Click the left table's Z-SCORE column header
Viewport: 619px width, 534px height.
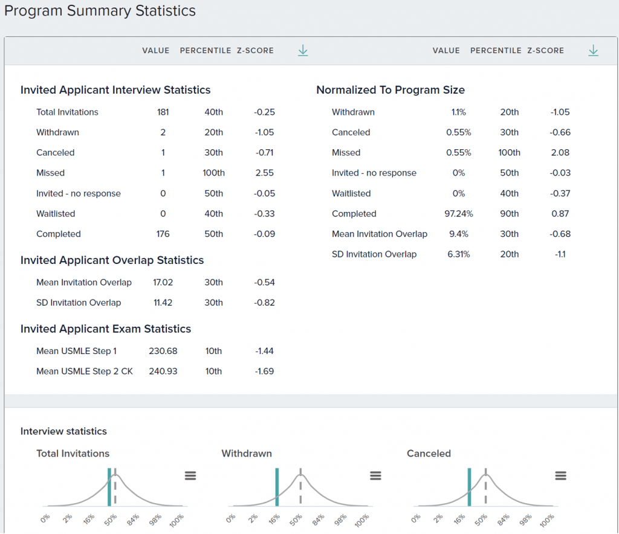tap(255, 51)
